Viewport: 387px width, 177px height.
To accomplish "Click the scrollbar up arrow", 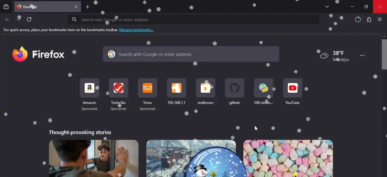I will 384,37.
